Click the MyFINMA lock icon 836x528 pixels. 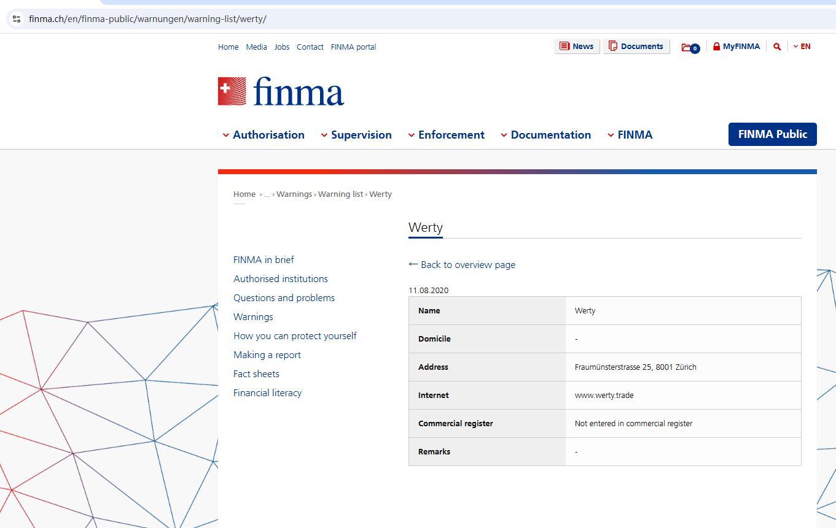(716, 47)
